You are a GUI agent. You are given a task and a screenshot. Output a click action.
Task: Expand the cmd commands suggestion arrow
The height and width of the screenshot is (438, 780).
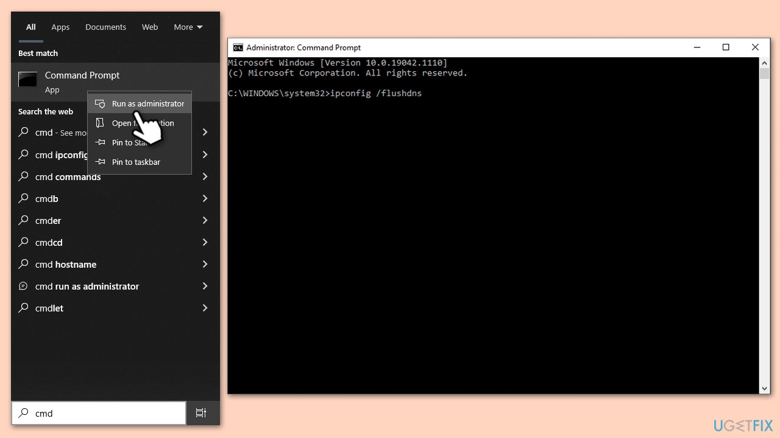click(205, 176)
